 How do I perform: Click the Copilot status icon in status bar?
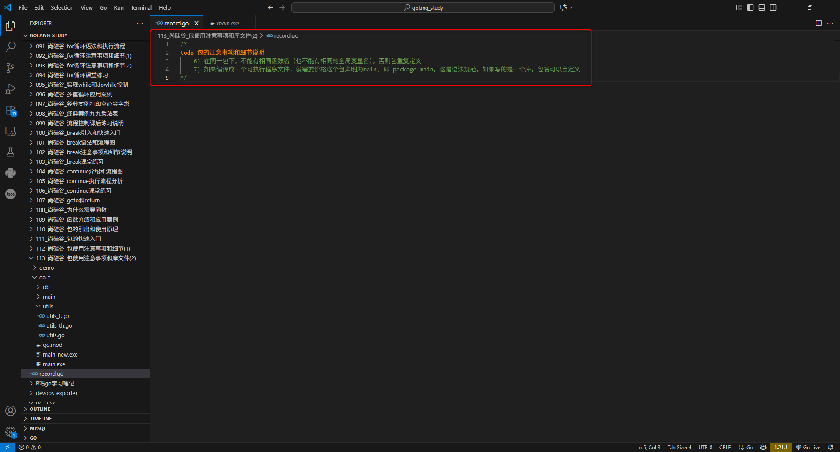763,447
